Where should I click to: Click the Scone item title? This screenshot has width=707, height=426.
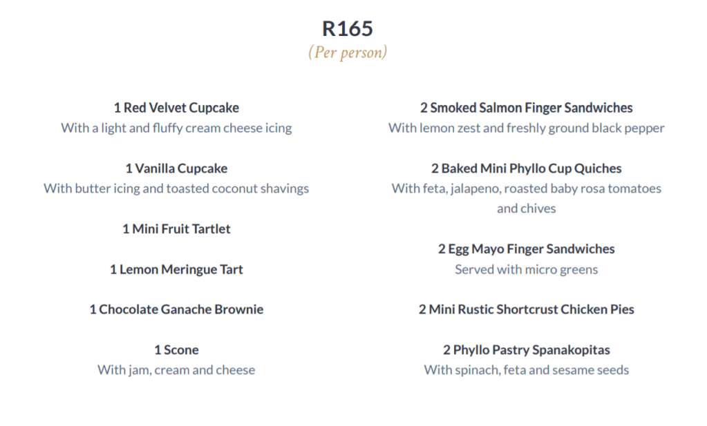[176, 350]
